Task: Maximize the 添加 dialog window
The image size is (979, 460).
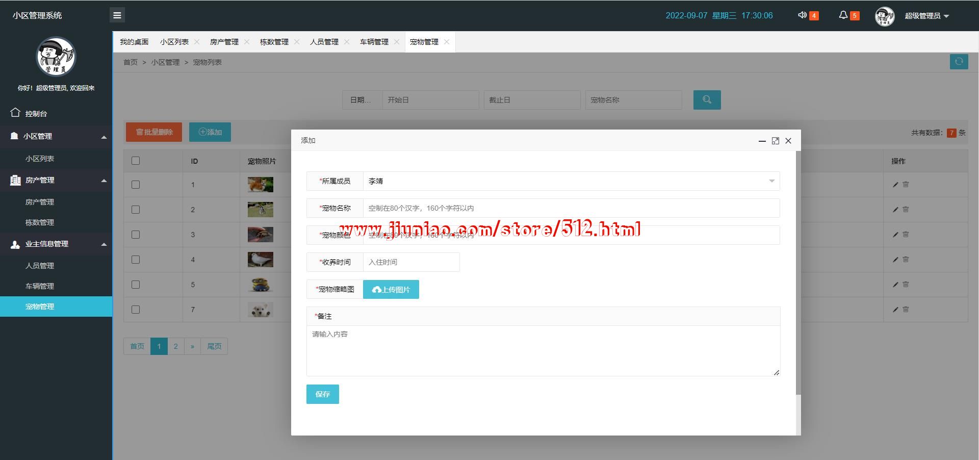Action: click(x=775, y=141)
